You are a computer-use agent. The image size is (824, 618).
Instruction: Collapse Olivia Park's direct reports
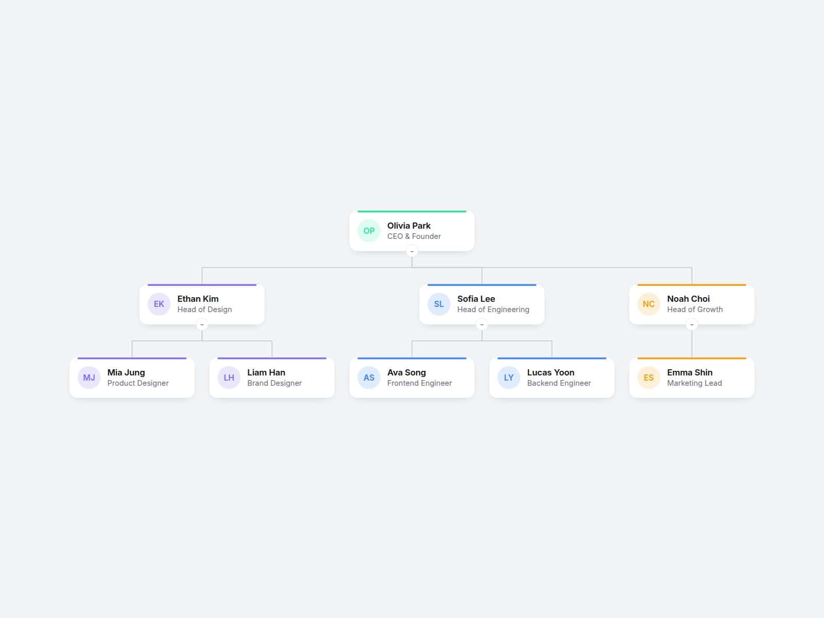[x=412, y=251]
